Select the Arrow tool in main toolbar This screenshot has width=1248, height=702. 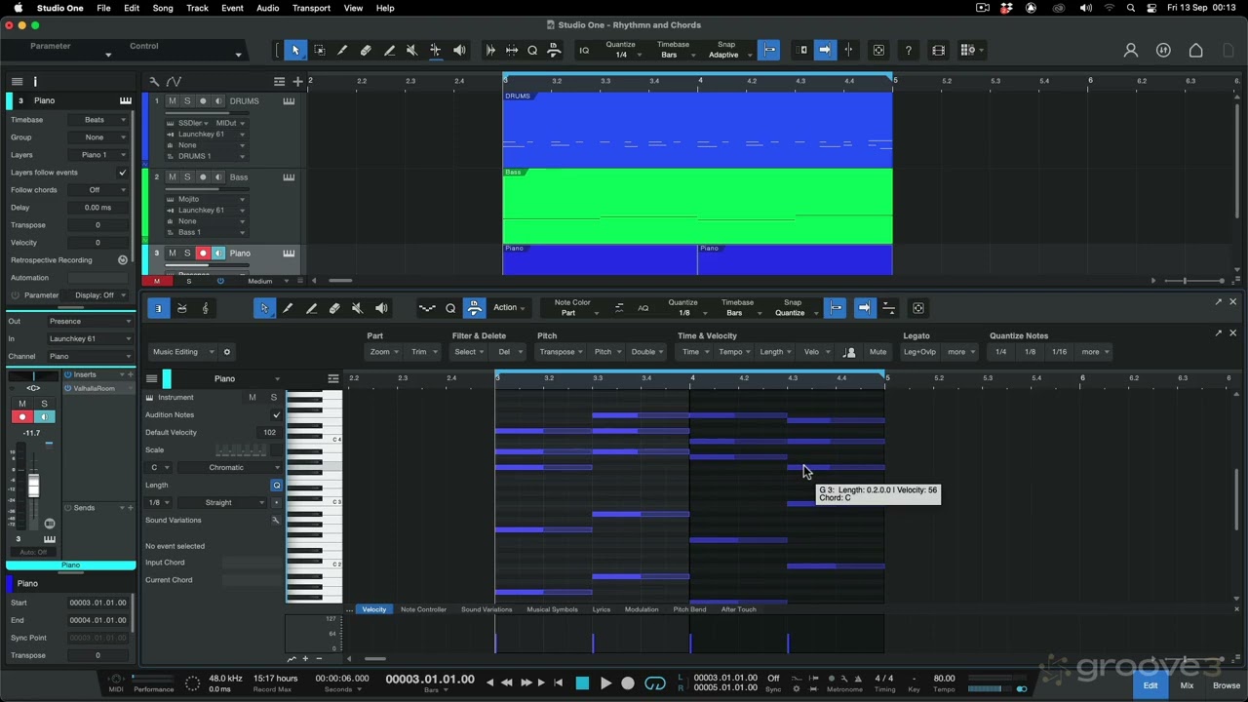pyautogui.click(x=295, y=51)
